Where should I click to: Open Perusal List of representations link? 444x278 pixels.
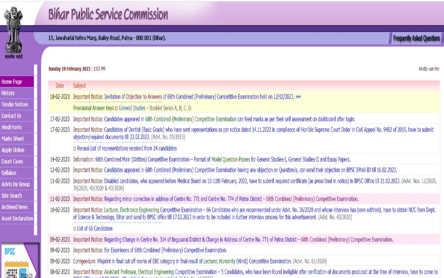pos(127,148)
